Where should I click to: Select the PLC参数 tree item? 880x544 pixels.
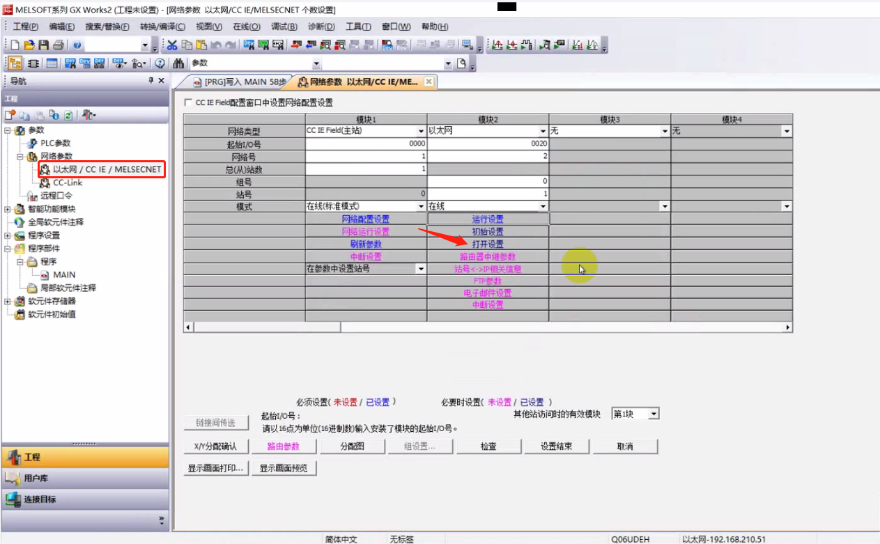[56, 143]
